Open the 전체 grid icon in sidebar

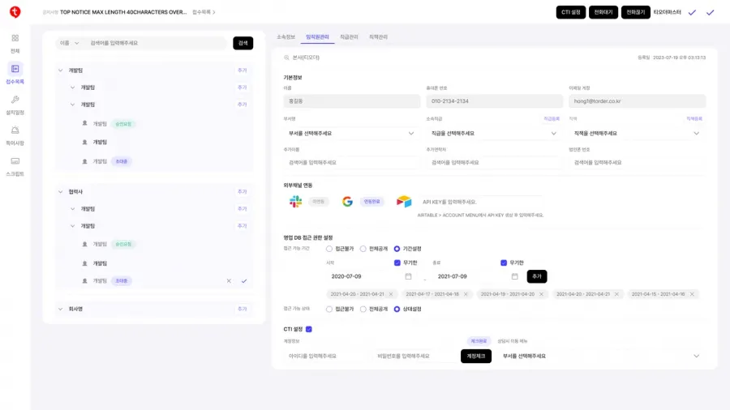pyautogui.click(x=15, y=38)
